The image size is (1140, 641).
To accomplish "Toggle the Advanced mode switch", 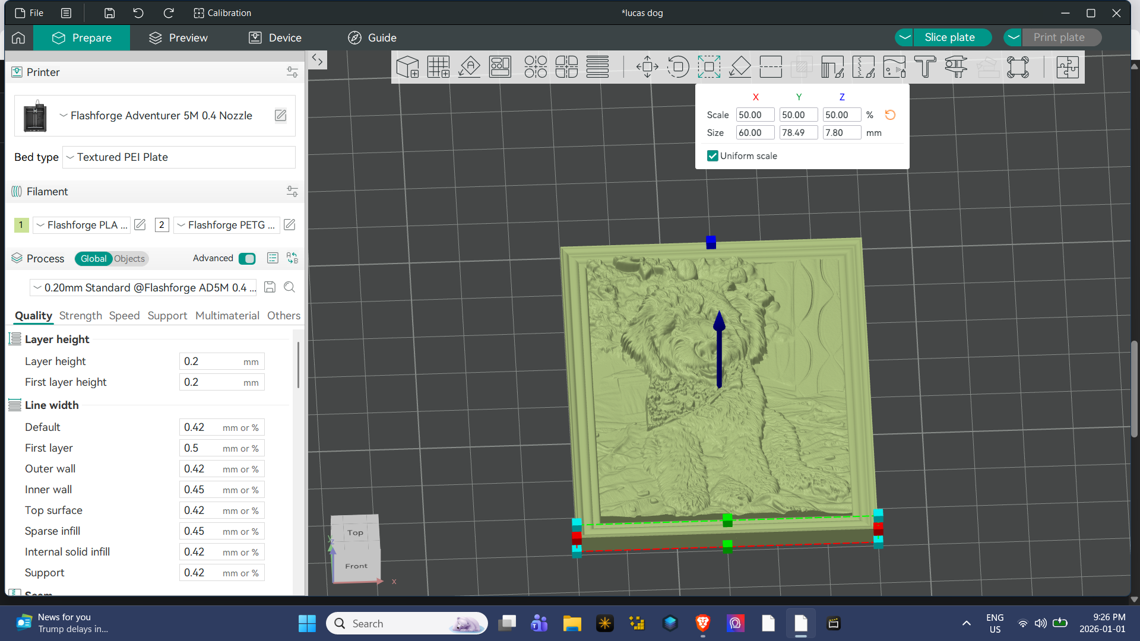I will click(247, 259).
